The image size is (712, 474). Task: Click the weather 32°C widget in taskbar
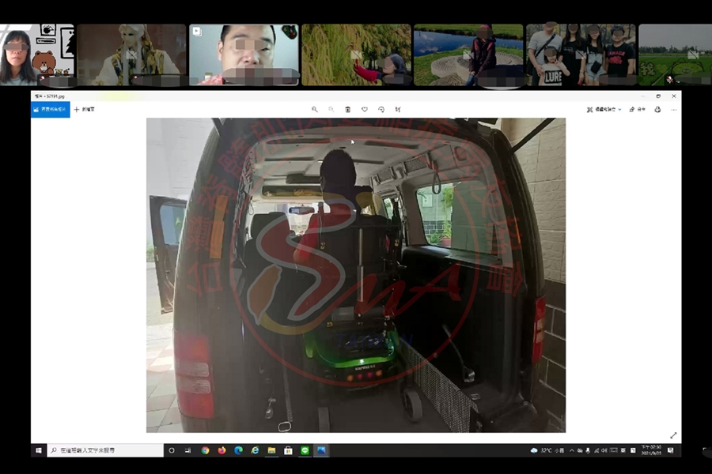click(x=547, y=450)
